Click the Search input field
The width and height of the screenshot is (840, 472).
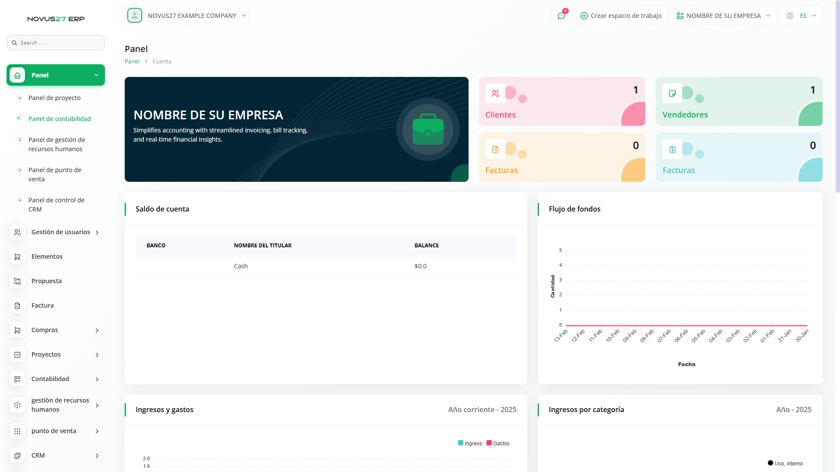point(56,43)
